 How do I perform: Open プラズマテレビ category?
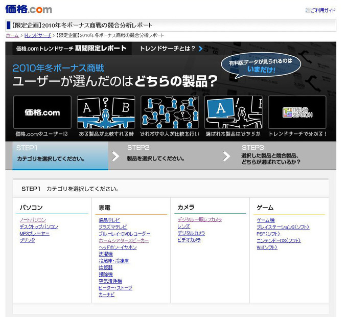tap(113, 227)
